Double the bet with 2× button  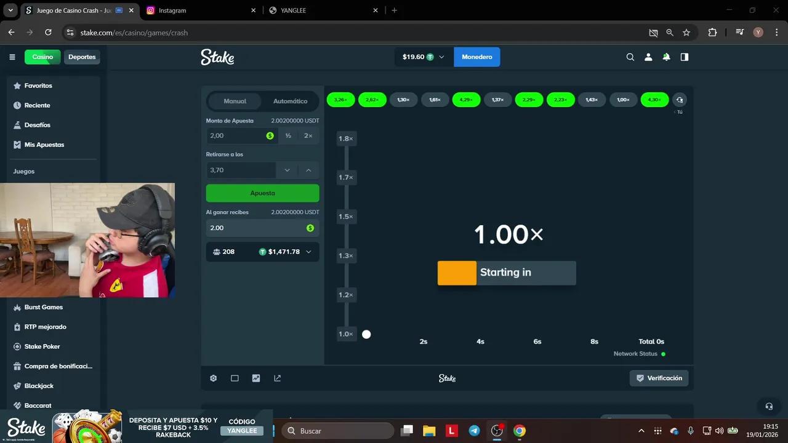click(308, 135)
